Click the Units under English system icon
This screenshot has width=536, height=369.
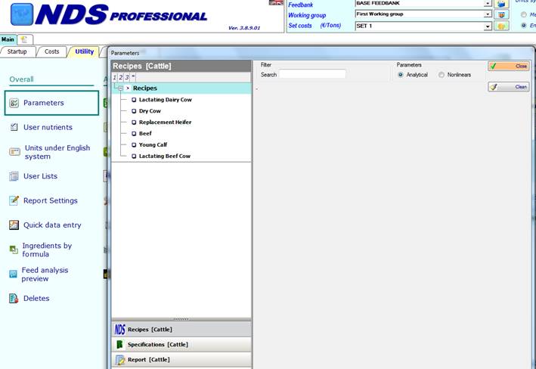[14, 152]
